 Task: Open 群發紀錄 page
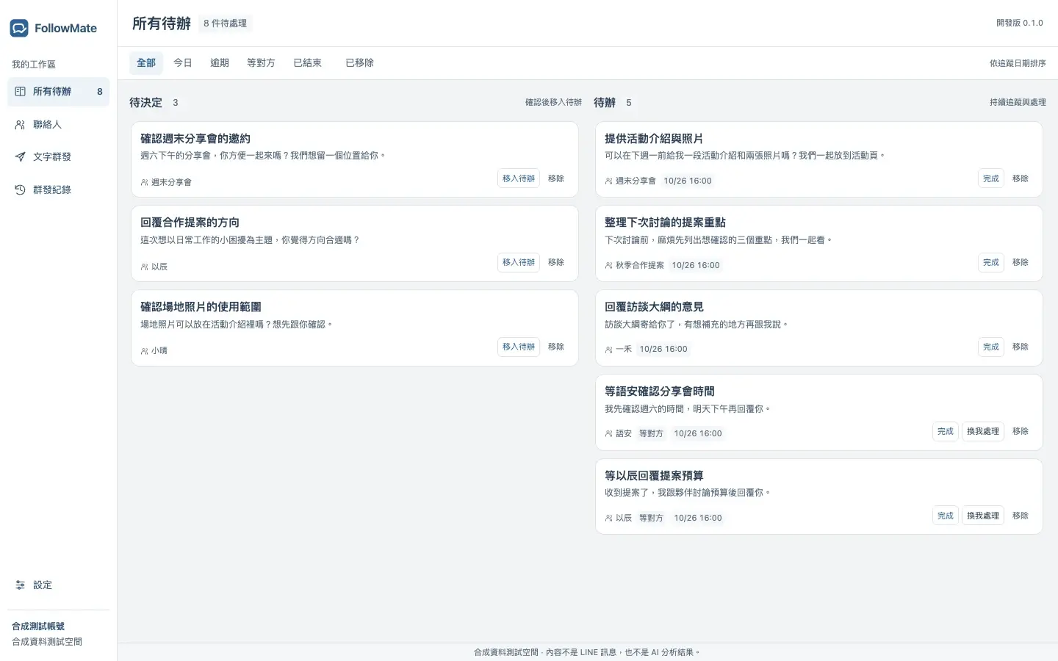click(x=59, y=190)
